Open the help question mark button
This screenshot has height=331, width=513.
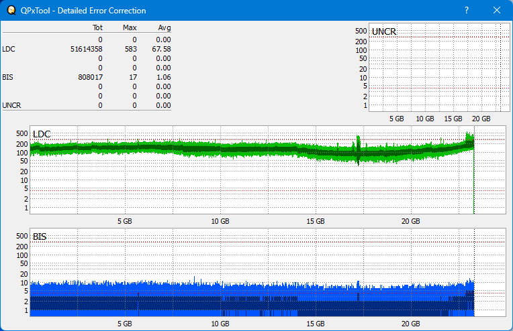[x=467, y=11]
